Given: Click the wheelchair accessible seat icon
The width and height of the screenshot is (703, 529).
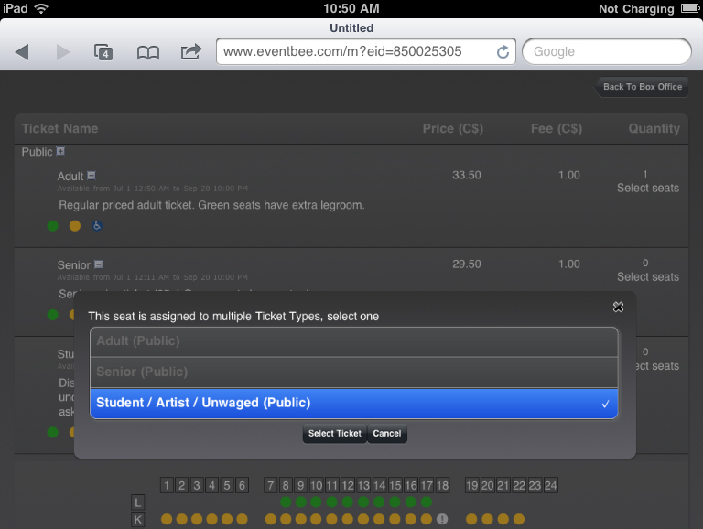Looking at the screenshot, I should [x=97, y=226].
